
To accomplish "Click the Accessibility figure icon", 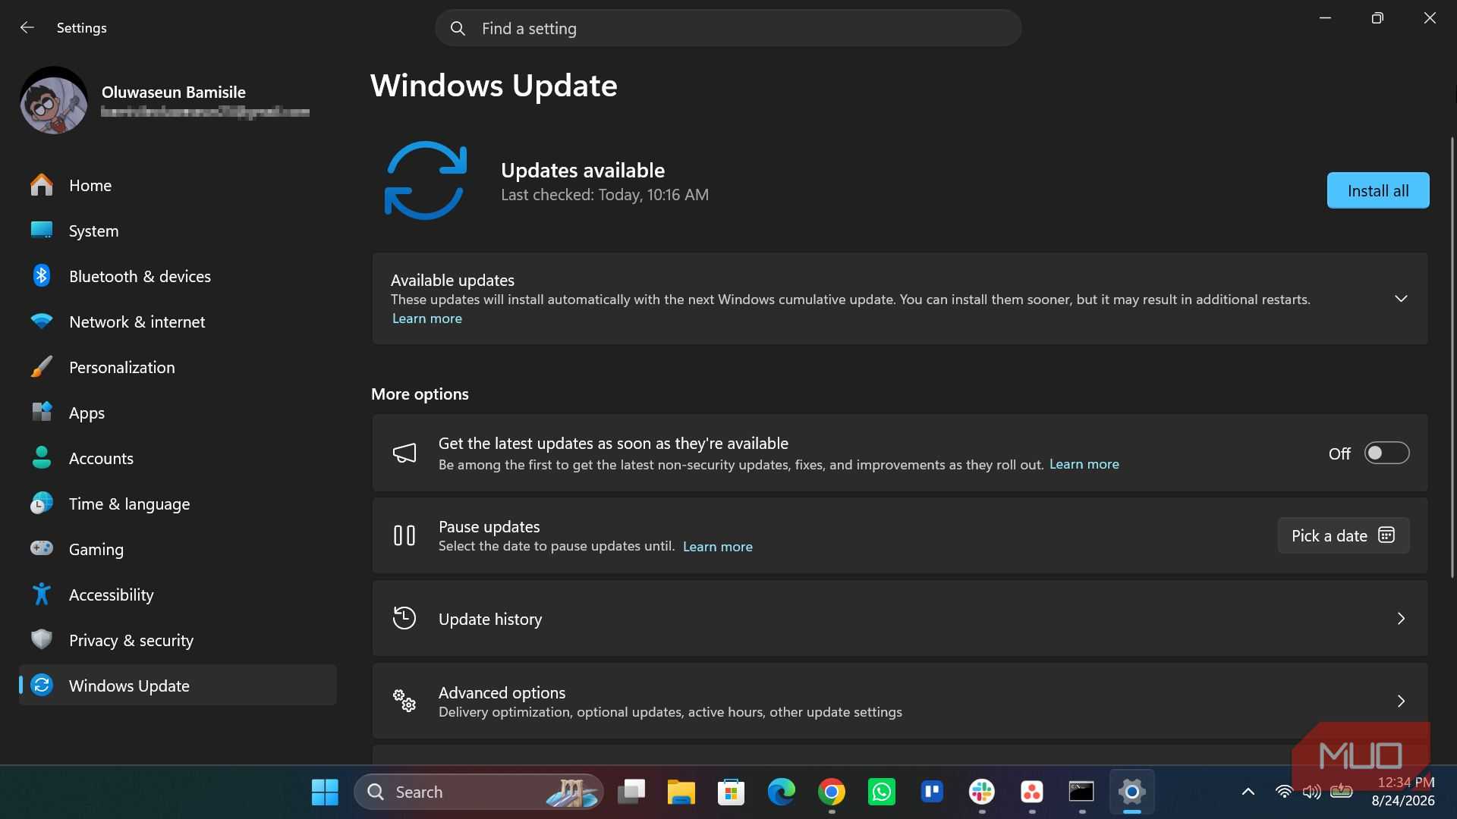I will point(42,595).
